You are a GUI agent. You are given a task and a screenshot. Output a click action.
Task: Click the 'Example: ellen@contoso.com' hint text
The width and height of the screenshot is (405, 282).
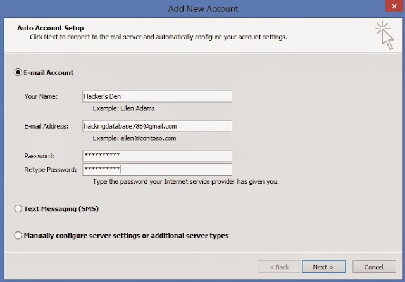click(134, 138)
